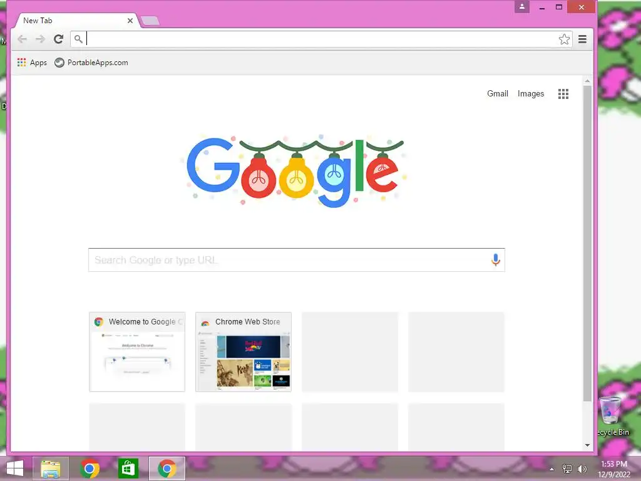
Task: Open the Chrome hamburger menu
Action: 583,39
